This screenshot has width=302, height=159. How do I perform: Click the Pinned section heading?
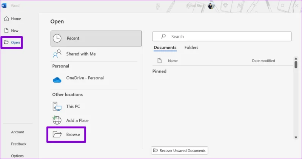(x=159, y=71)
